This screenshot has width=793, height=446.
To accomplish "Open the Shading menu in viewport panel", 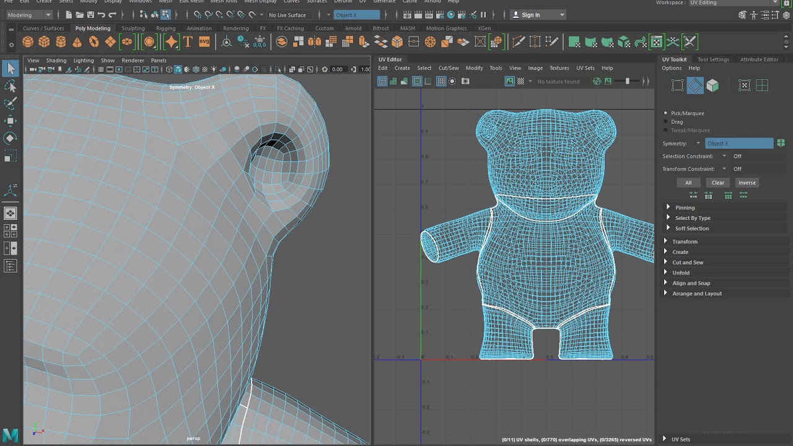I will (x=56, y=61).
